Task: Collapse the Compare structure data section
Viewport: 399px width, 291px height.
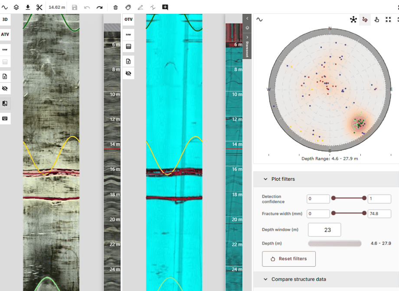Action: [x=265, y=279]
